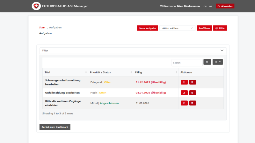Open Hilfe help button
255x143 pixels.
220,28
